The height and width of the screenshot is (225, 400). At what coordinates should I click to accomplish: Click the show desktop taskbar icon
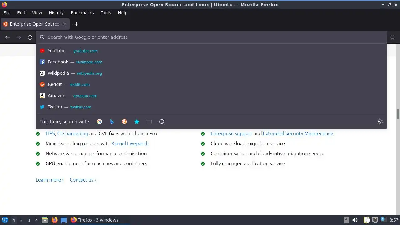pos(64,220)
